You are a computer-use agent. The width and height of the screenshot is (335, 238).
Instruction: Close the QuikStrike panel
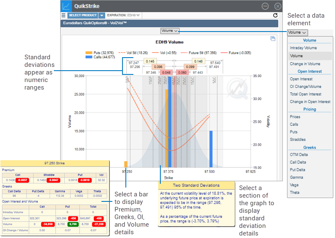tap(277, 6)
